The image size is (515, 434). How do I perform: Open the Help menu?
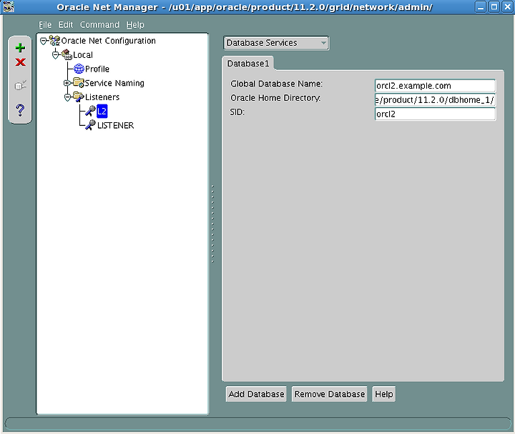(135, 24)
